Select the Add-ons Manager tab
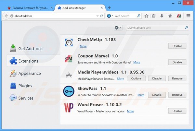 click(80, 8)
